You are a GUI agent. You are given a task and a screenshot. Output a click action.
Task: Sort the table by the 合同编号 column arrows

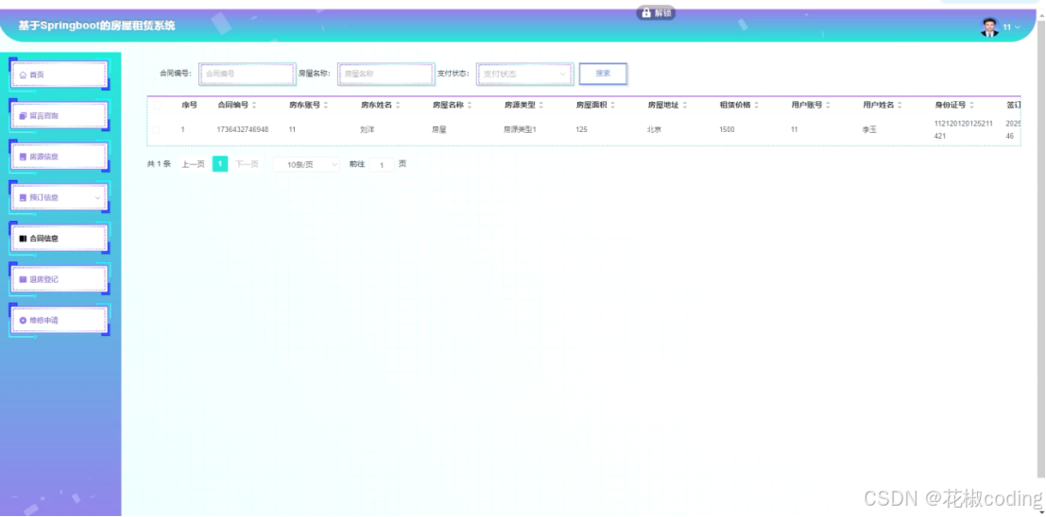click(254, 106)
